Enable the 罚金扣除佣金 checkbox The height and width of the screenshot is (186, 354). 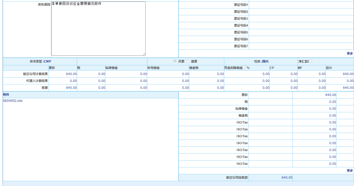244,67
